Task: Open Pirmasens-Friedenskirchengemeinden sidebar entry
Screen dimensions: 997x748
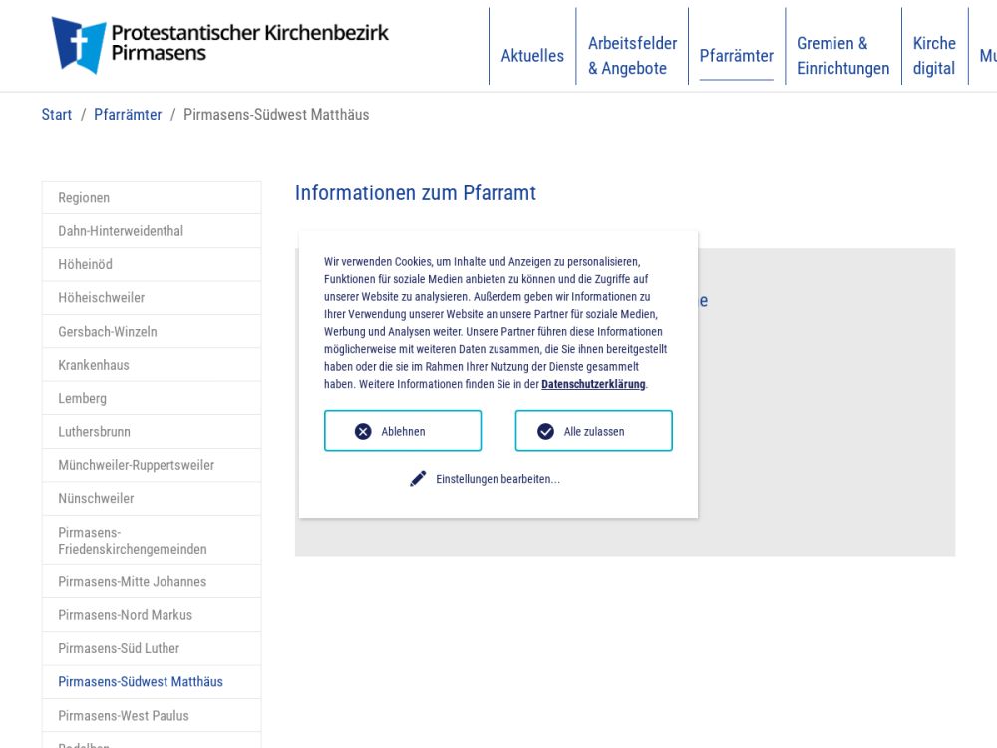Action: (x=133, y=541)
